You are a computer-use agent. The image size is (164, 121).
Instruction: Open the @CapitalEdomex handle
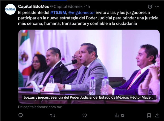67,7
